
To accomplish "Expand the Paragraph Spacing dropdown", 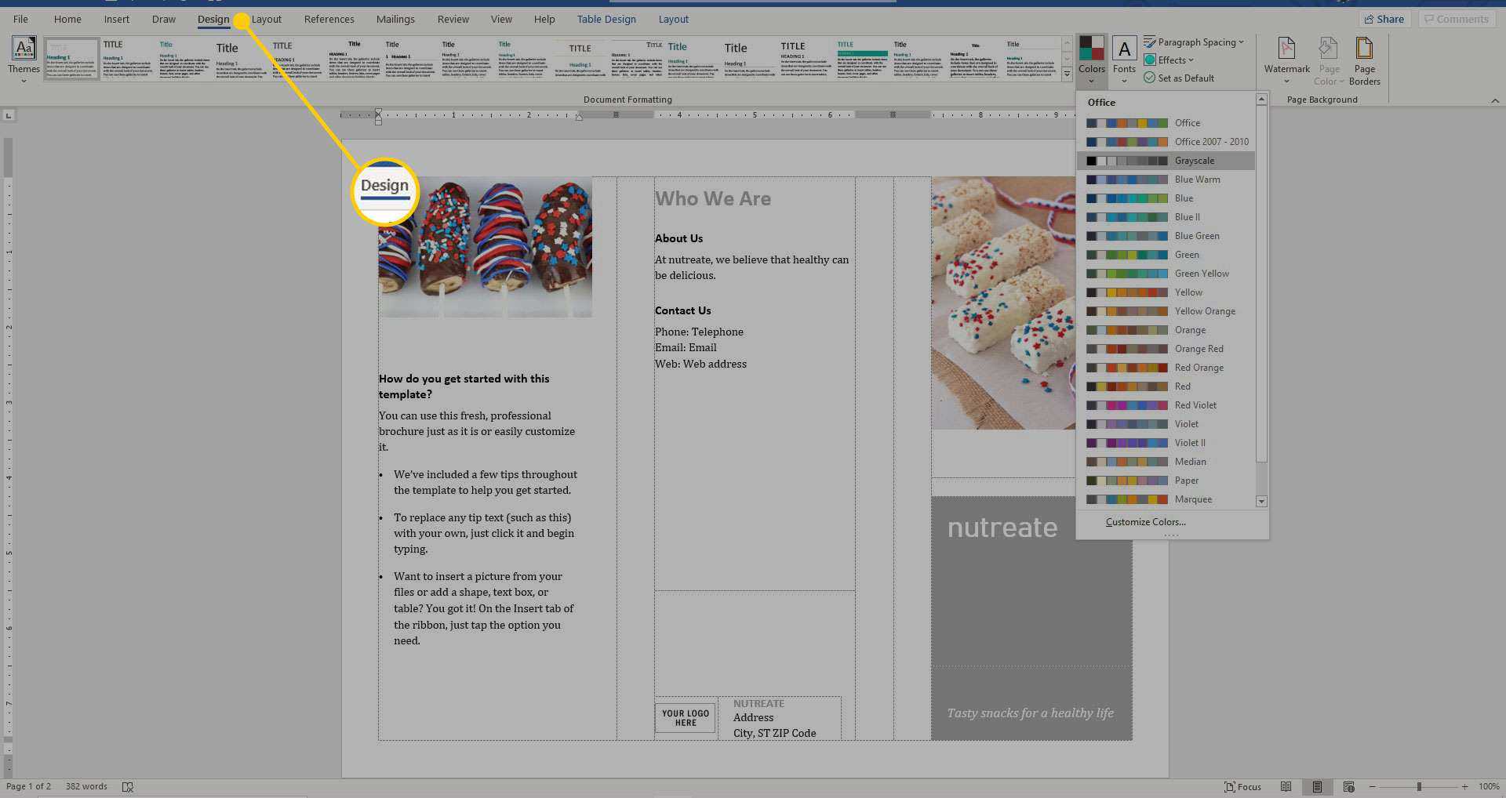I will click(1193, 42).
